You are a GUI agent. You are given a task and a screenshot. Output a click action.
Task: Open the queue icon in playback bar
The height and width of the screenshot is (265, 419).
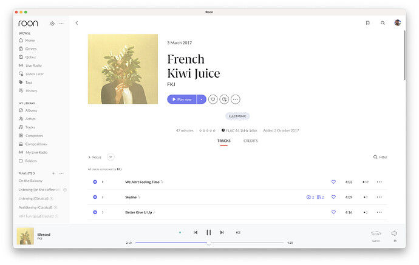[238, 232]
